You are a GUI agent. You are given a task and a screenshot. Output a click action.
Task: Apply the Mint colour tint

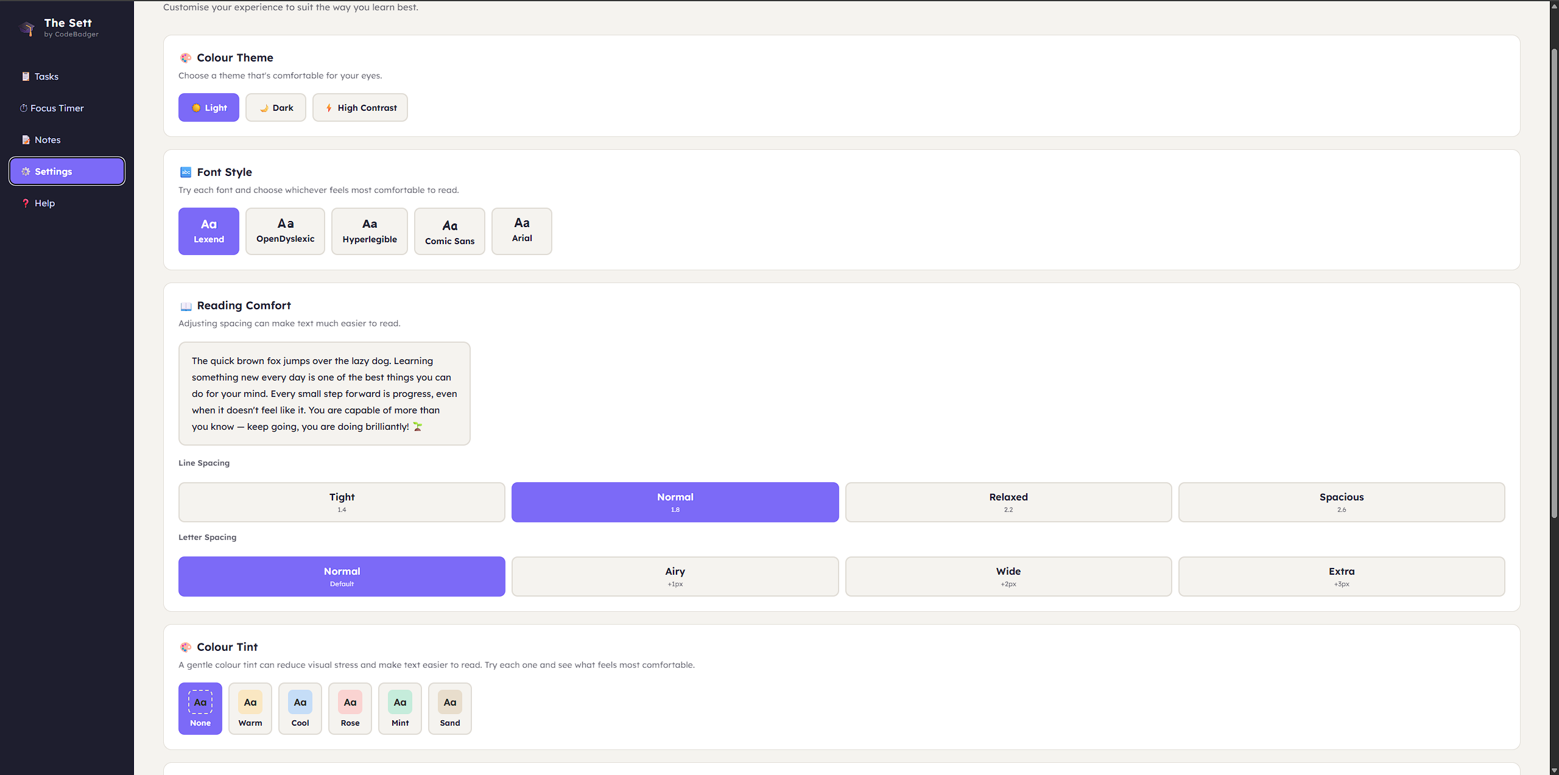pos(400,709)
